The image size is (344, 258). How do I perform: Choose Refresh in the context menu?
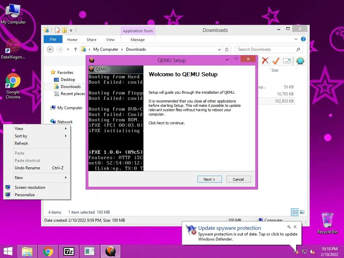(x=42, y=143)
